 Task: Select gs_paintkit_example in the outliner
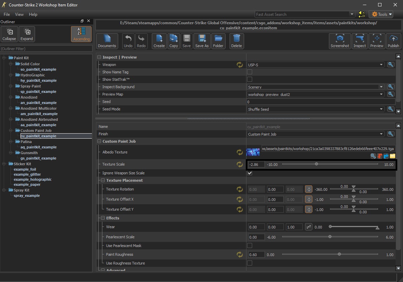[38, 158]
